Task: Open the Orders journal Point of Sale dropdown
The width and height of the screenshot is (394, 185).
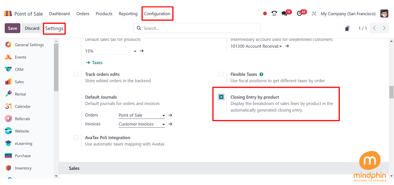Action: click(x=163, y=116)
